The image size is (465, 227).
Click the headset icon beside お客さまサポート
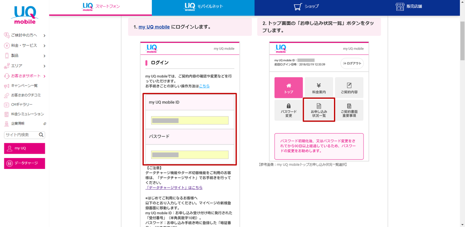(x=7, y=76)
